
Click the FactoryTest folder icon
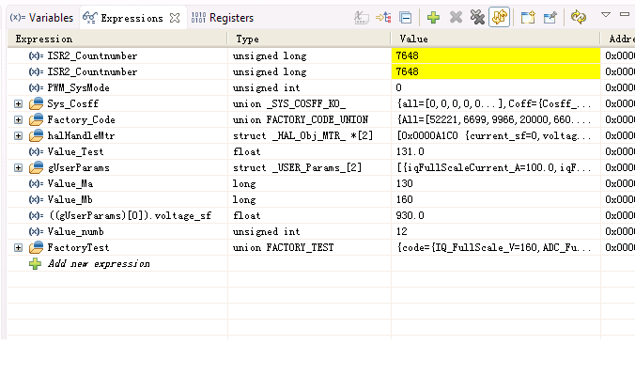tap(36, 247)
